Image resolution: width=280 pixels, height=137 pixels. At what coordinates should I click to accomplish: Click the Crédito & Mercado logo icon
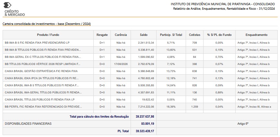(7, 5)
